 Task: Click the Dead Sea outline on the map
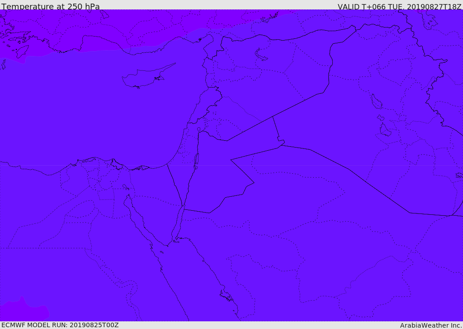pyautogui.click(x=196, y=161)
